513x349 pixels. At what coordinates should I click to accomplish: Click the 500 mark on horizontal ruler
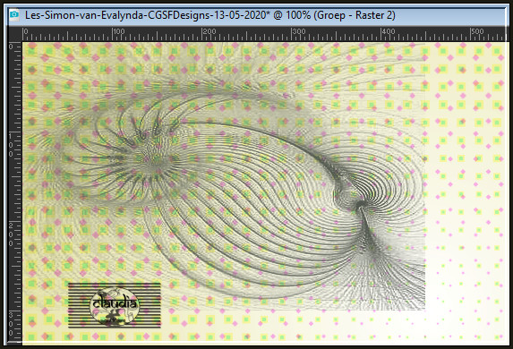tap(477, 31)
